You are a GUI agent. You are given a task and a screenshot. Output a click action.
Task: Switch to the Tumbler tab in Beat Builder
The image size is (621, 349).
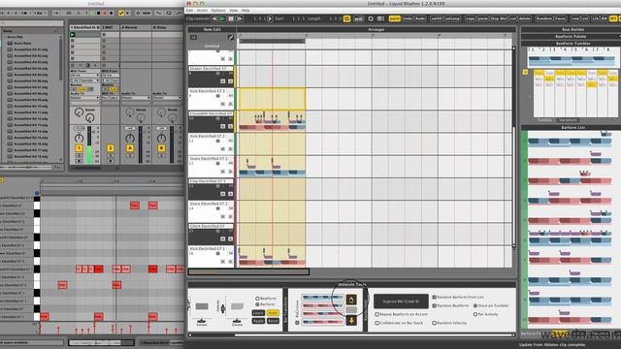pyautogui.click(x=544, y=120)
